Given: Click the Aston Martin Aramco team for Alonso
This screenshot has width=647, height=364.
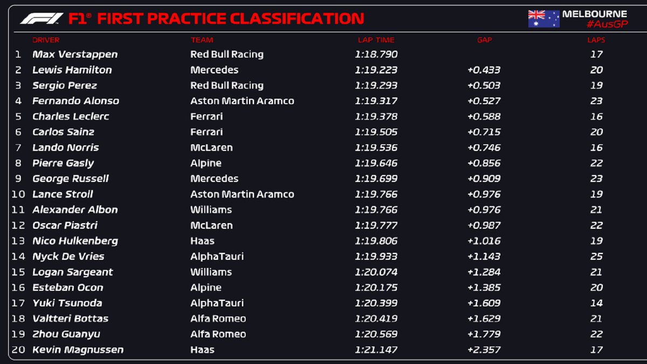Looking at the screenshot, I should pos(242,101).
